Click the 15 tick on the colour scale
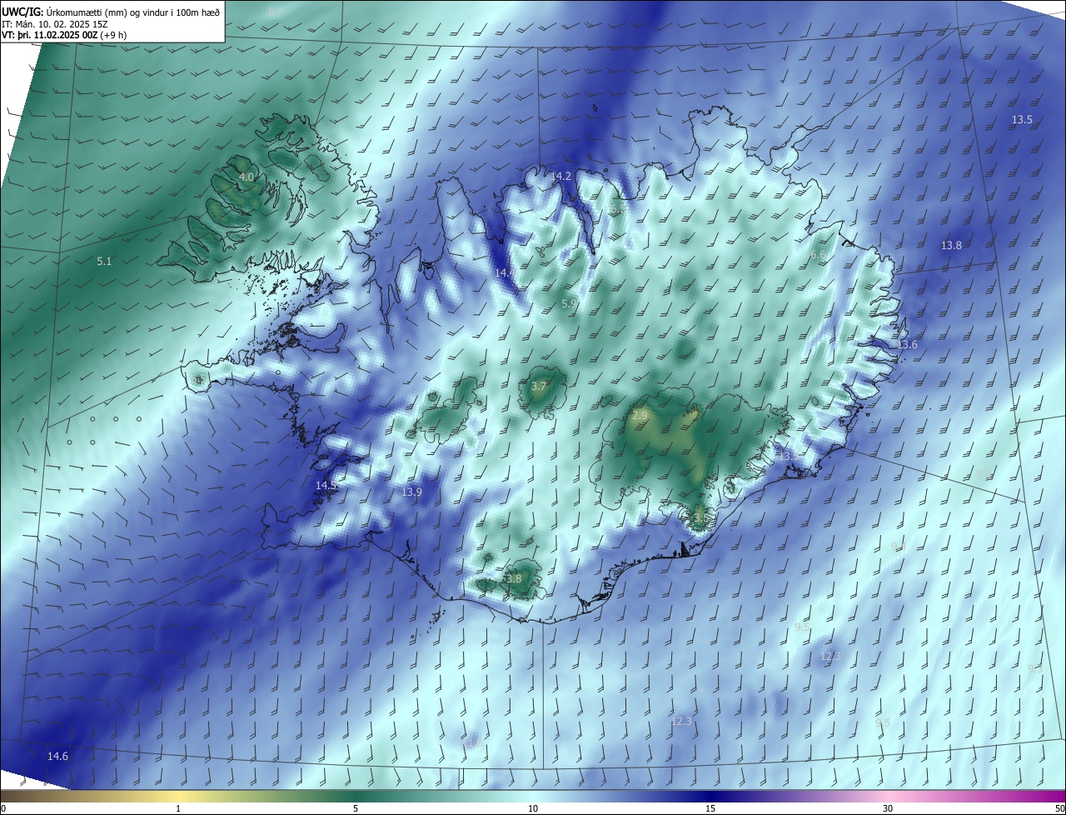Viewport: 1066px width, 815px height. [710, 808]
